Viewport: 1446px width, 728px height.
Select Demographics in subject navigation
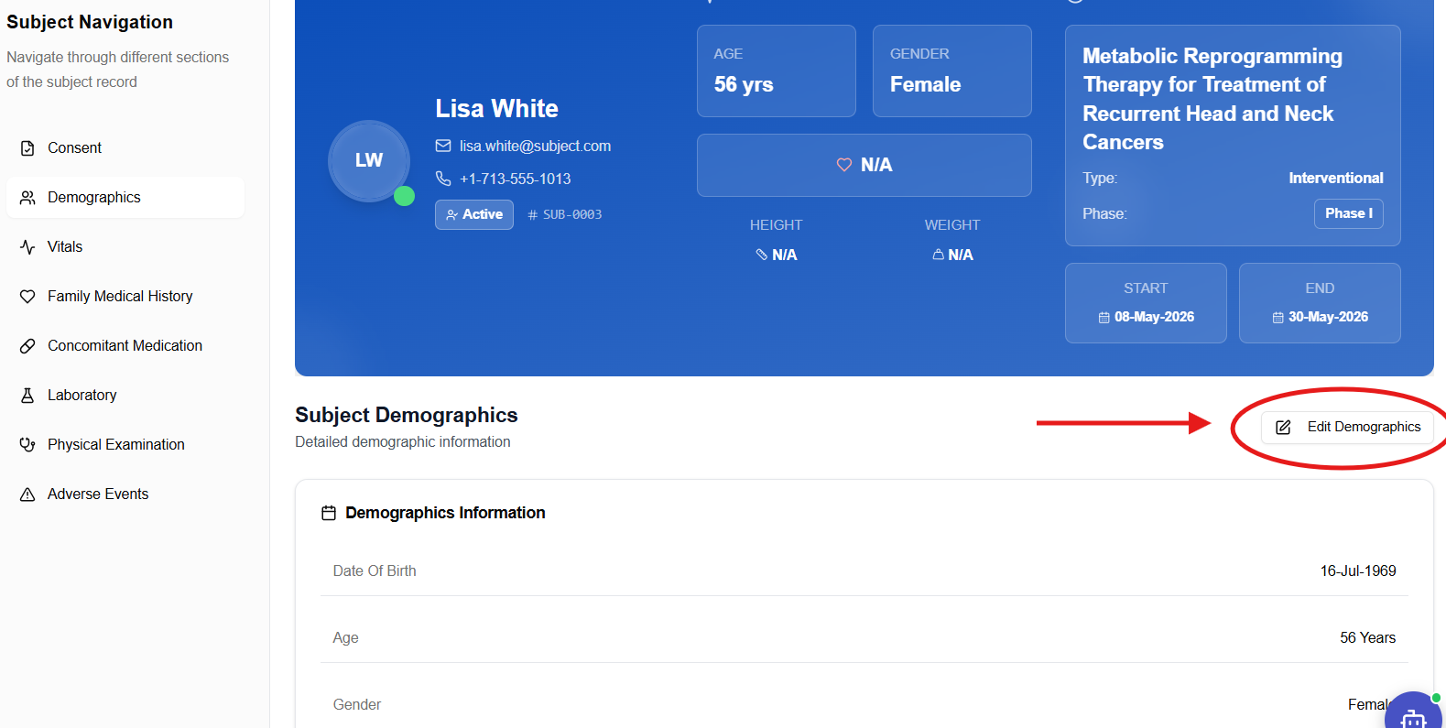pos(125,197)
